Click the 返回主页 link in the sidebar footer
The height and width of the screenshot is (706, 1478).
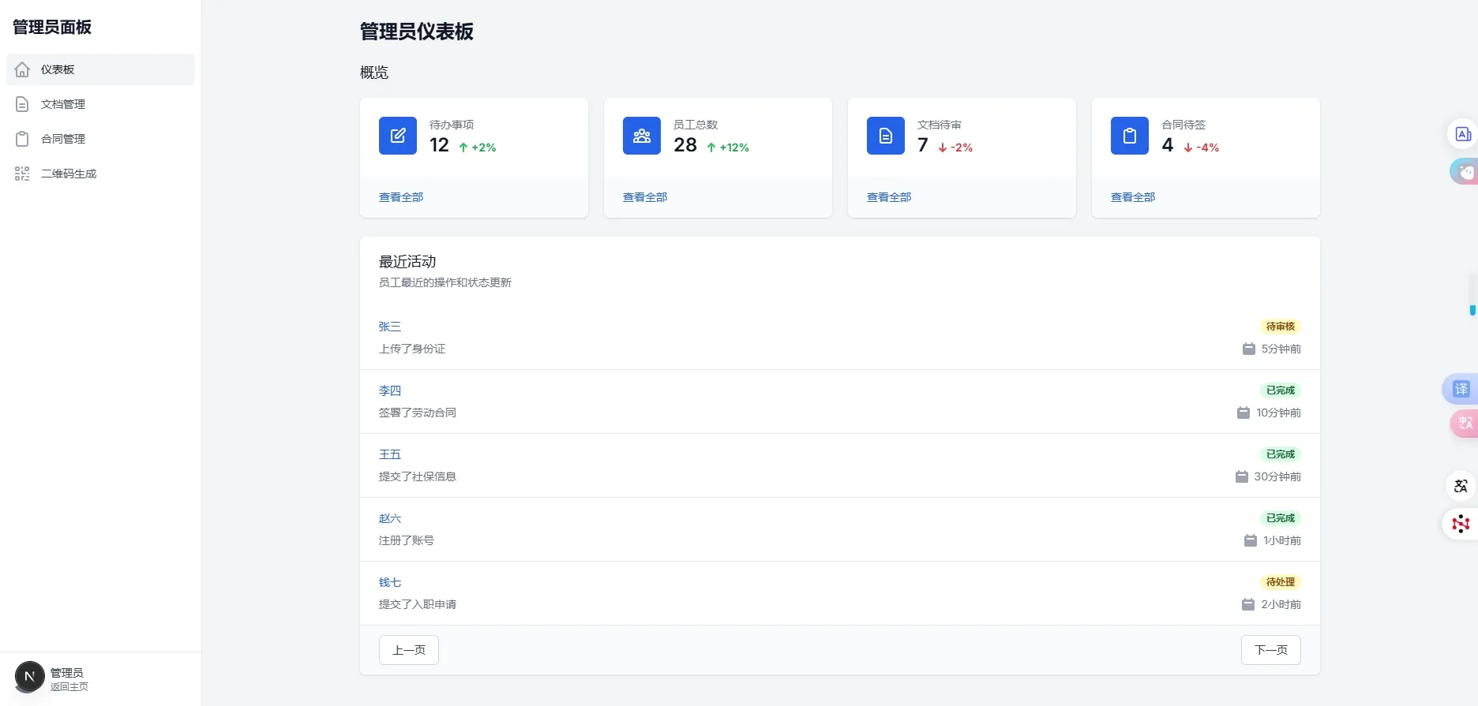click(69, 687)
